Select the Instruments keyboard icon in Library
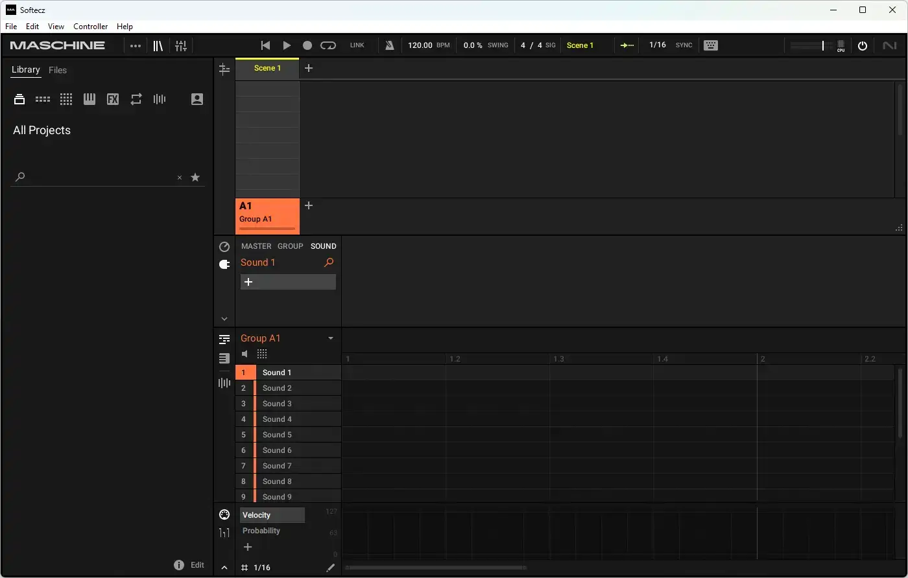 coord(90,99)
